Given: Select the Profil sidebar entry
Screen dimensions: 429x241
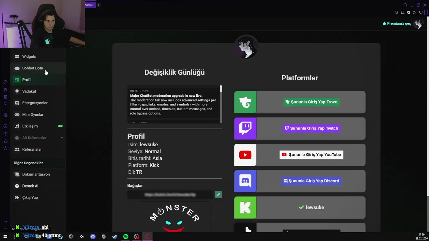Looking at the screenshot, I should pyautogui.click(x=38, y=80).
